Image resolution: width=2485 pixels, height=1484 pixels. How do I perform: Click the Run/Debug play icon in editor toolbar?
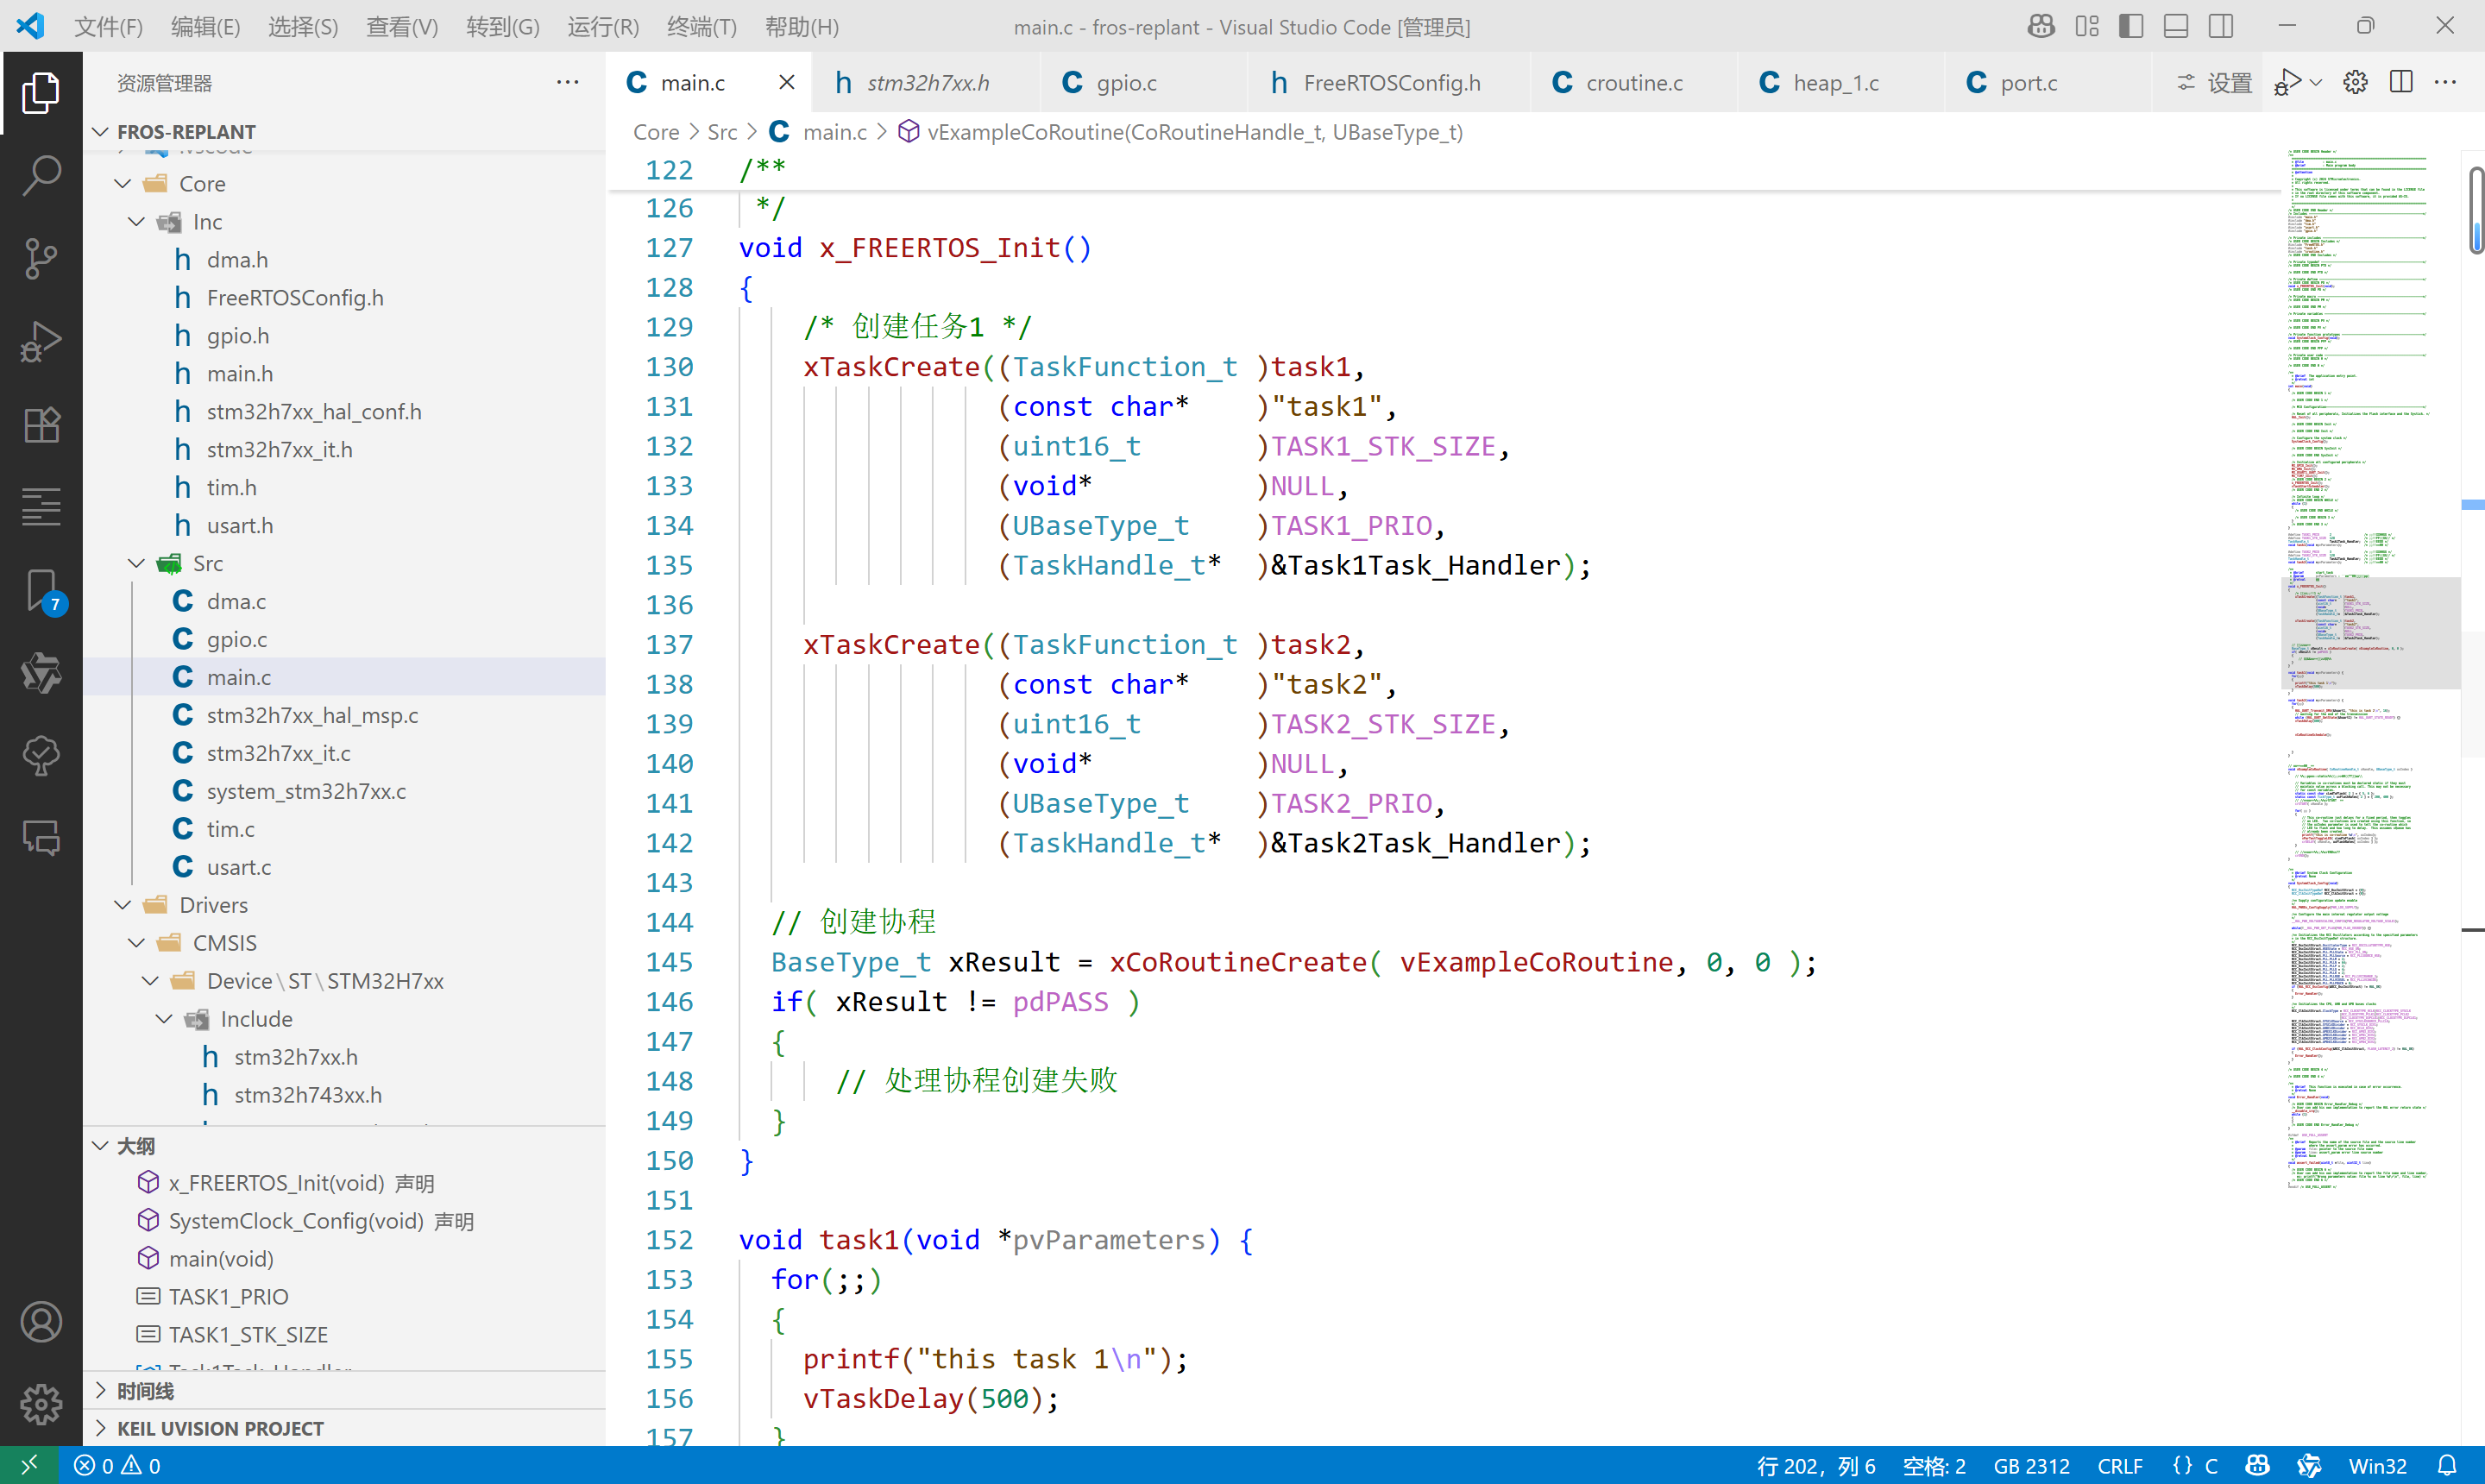click(x=2289, y=82)
